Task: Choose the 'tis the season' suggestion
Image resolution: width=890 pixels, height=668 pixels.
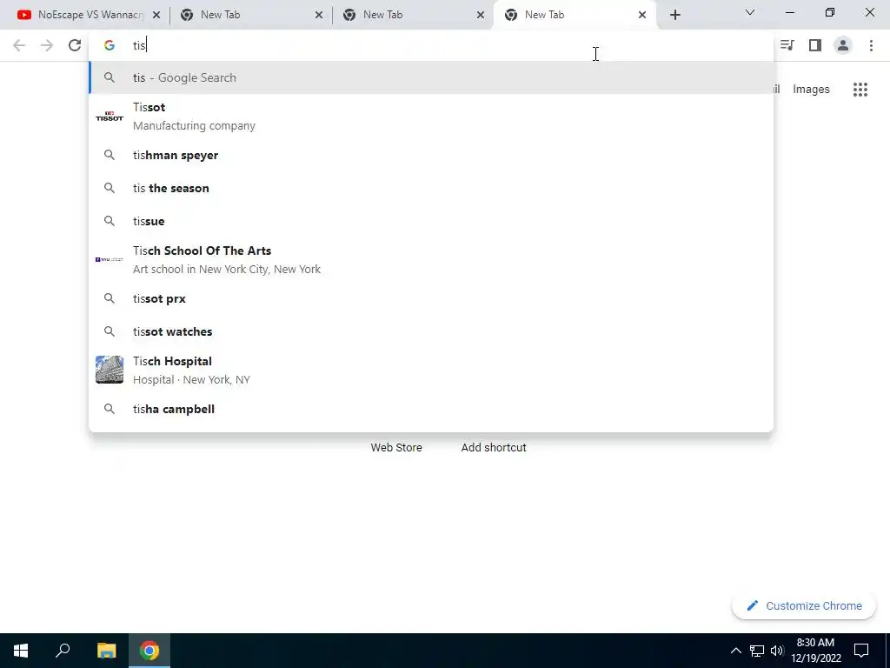Action: click(x=431, y=188)
